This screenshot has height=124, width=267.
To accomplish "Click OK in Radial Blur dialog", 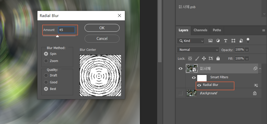I will pyautogui.click(x=102, y=28).
